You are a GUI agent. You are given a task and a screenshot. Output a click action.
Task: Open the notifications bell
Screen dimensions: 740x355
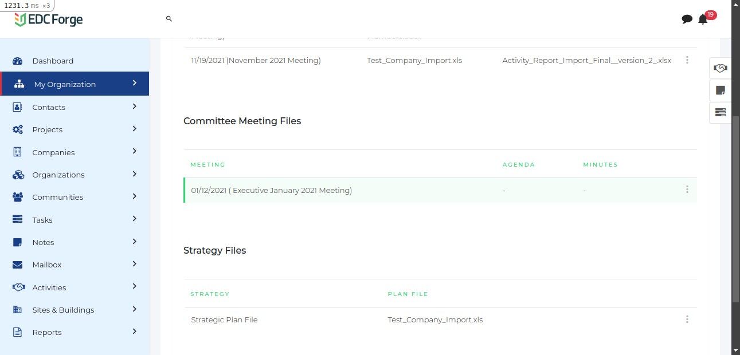pos(703,19)
